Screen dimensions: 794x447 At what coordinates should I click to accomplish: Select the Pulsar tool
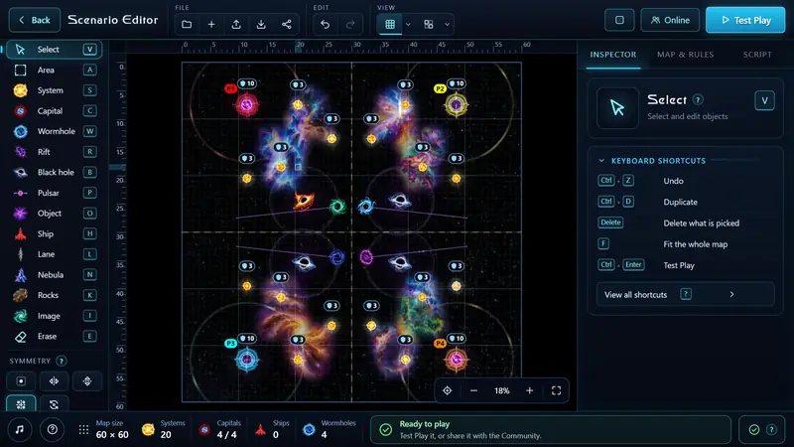(55, 193)
